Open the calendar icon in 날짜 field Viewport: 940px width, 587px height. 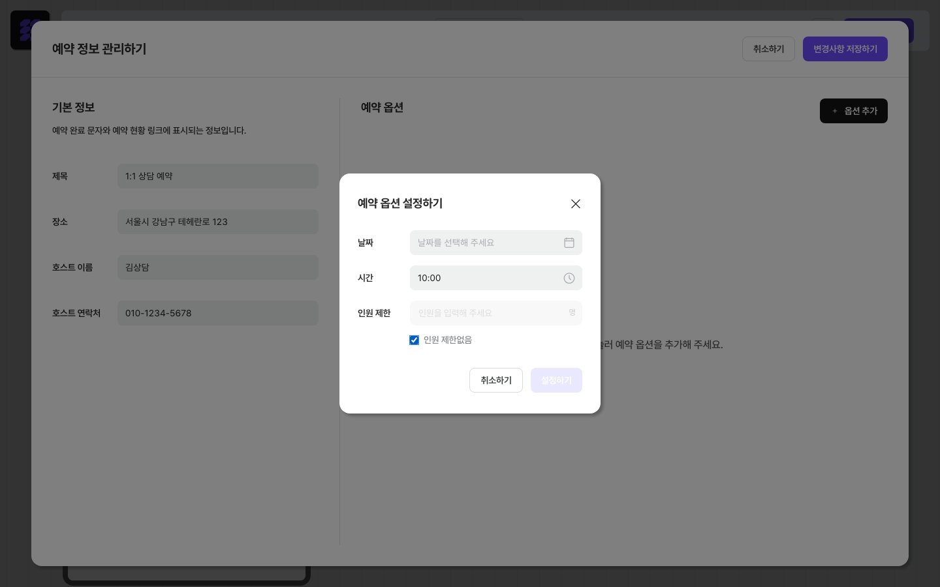[569, 243]
